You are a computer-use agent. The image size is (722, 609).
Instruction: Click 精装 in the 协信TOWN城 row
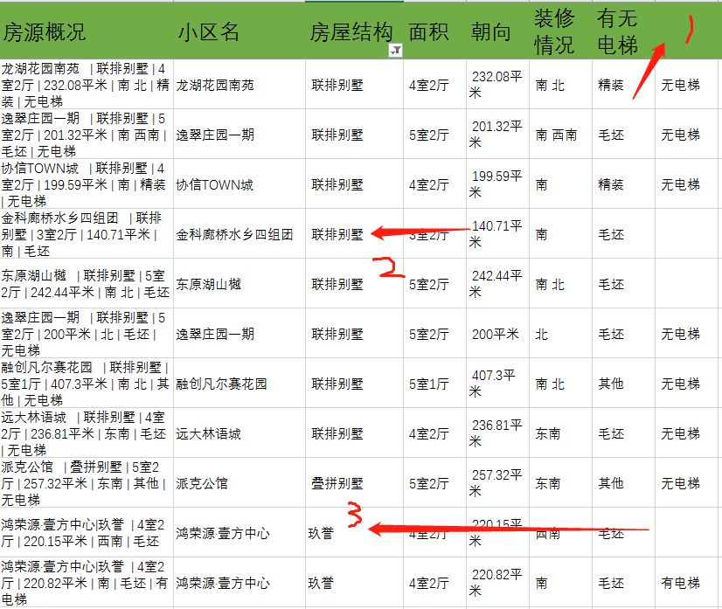tap(623, 184)
